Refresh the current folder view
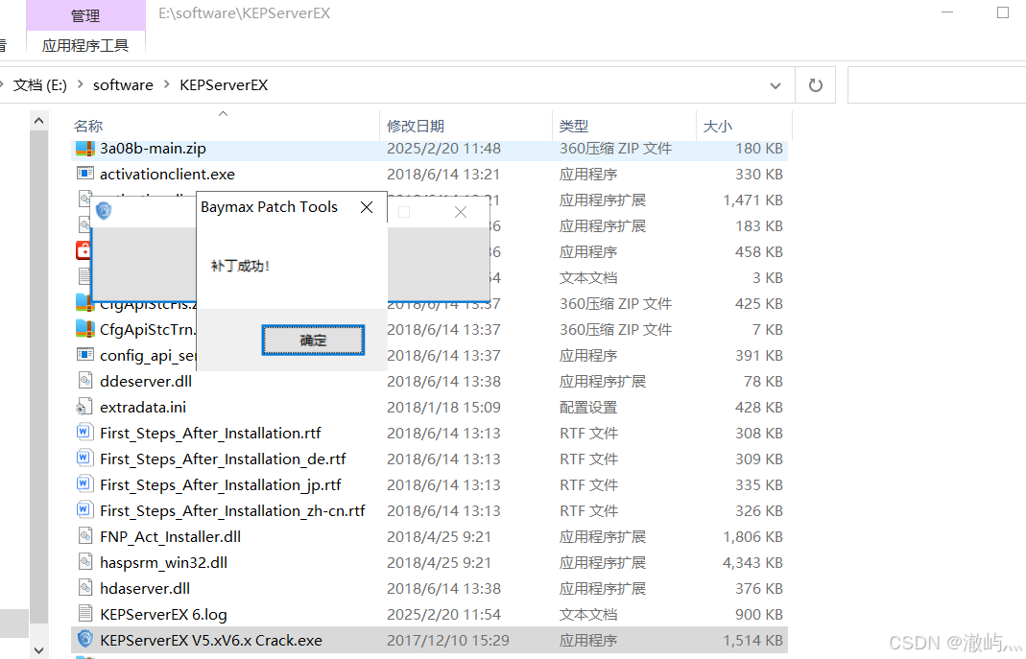The width and height of the screenshot is (1026, 659). pyautogui.click(x=815, y=85)
